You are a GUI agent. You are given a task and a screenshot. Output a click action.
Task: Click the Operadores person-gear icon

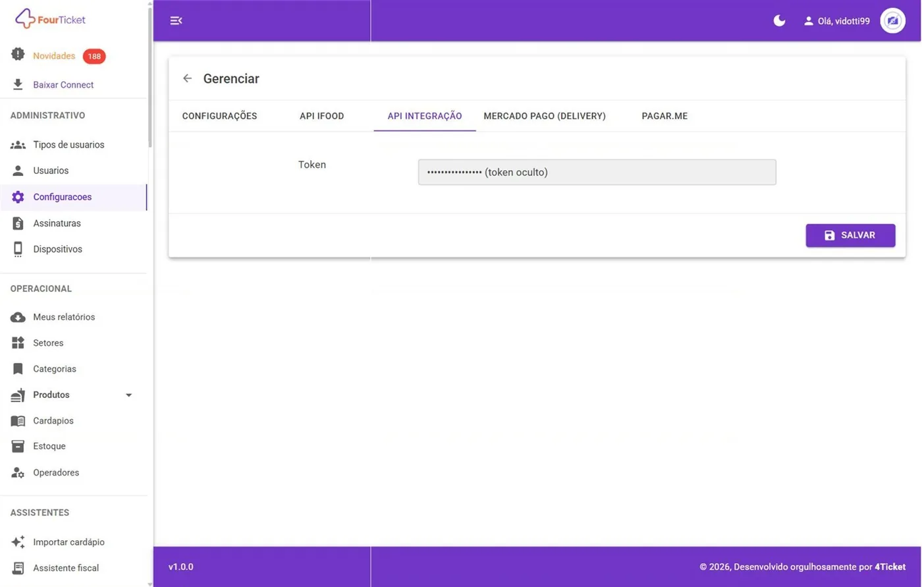(x=18, y=472)
